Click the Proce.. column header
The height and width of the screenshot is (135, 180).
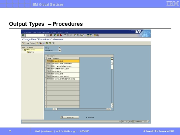click(49, 58)
